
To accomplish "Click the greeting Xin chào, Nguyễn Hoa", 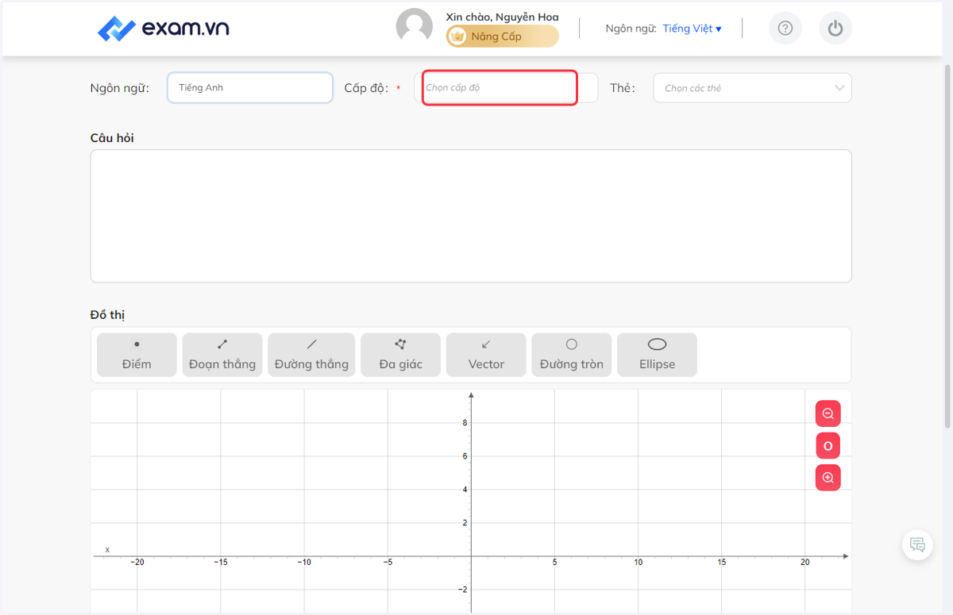I will pyautogui.click(x=502, y=17).
